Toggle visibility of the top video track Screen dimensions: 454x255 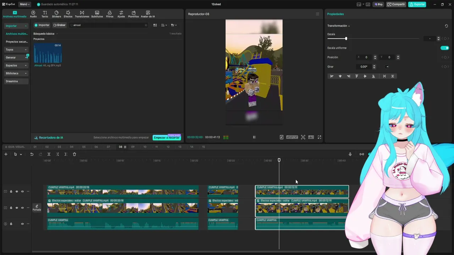tap(17, 192)
